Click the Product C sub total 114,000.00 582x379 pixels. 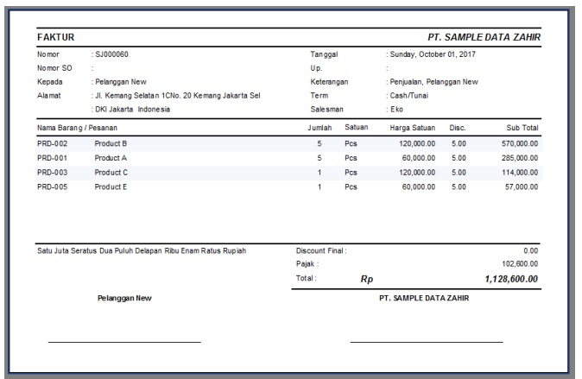tap(520, 173)
